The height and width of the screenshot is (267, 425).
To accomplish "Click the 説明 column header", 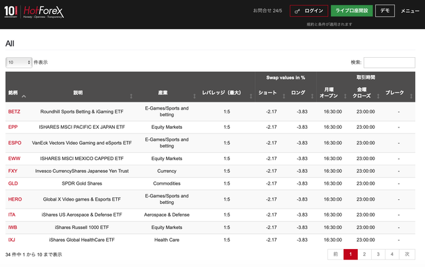I will click(x=78, y=93).
